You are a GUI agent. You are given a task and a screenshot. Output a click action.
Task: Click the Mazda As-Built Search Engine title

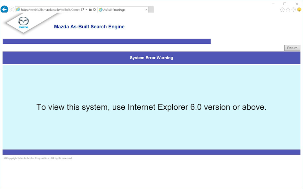[89, 26]
